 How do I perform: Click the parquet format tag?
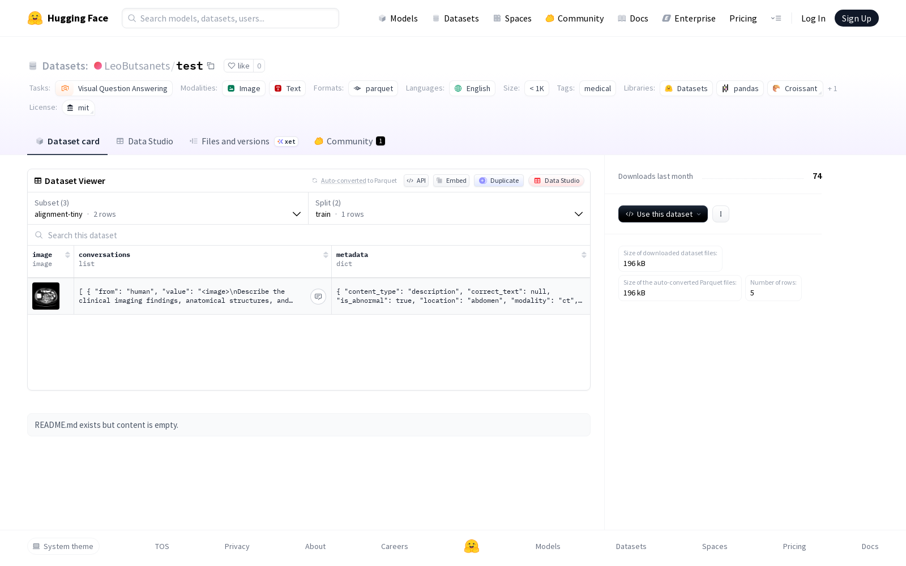[373, 88]
